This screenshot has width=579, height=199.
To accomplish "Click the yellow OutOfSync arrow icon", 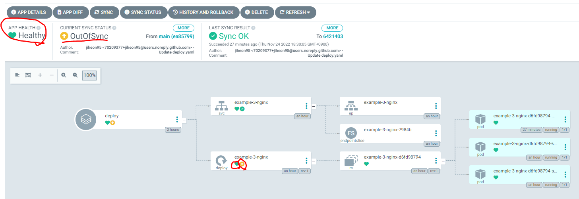I will 64,36.
